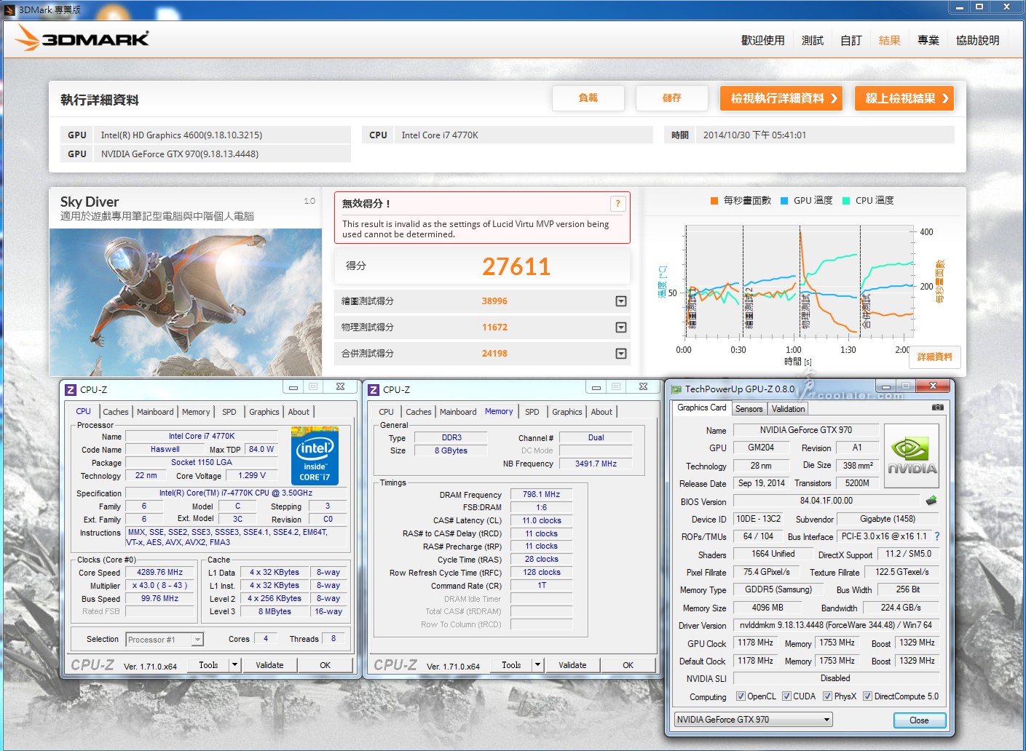Click Tools button in CPU-Z CPU window
This screenshot has width=1026, height=751.
click(x=208, y=665)
